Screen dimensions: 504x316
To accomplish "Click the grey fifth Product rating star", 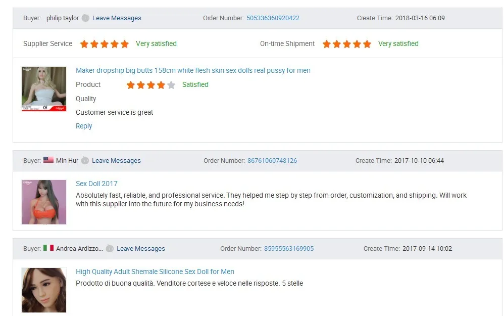I will point(171,85).
